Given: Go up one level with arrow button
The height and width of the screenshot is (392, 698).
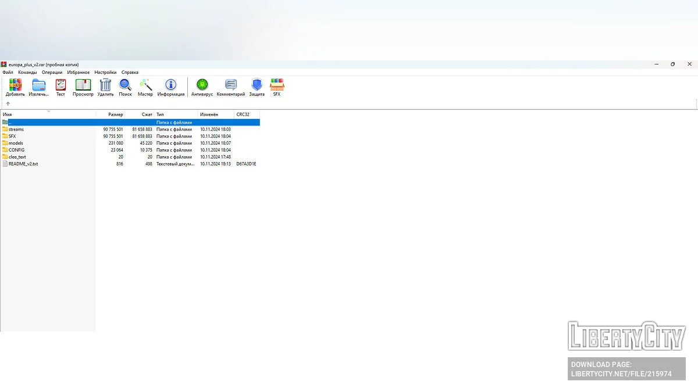Looking at the screenshot, I should pos(8,104).
